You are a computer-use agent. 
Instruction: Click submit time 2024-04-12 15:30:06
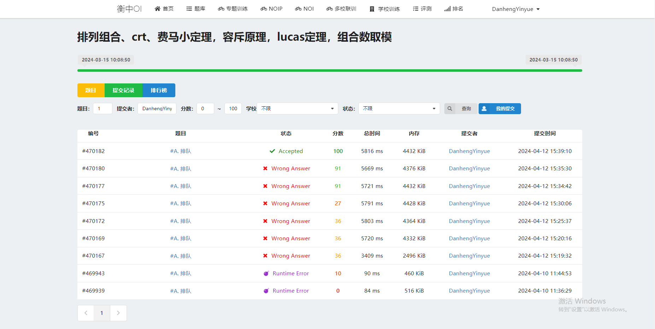(x=545, y=203)
